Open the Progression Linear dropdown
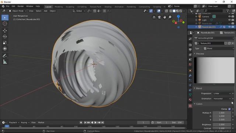 click(222, 93)
